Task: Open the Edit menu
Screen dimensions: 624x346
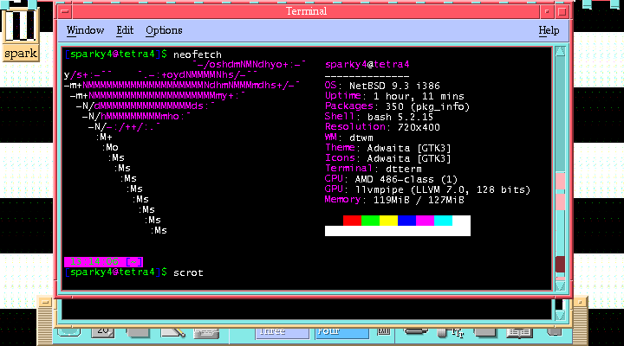Action: (x=125, y=30)
